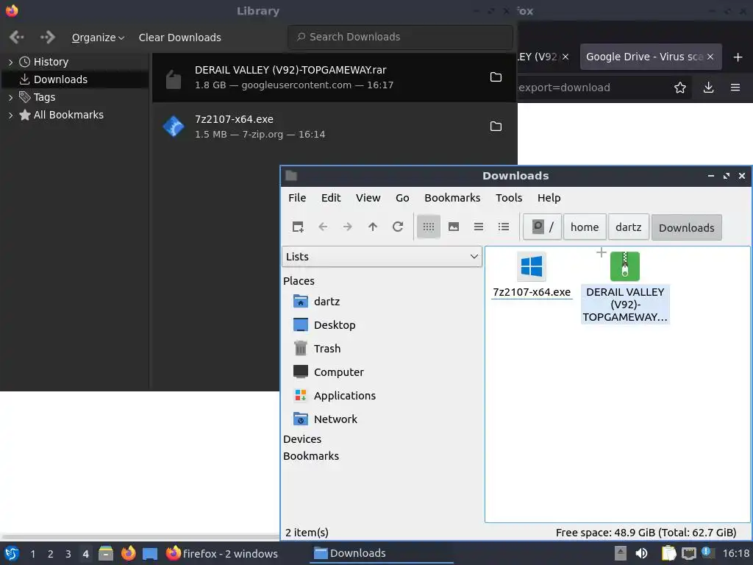
Task: Open the volume control in system tray
Action: coord(641,553)
